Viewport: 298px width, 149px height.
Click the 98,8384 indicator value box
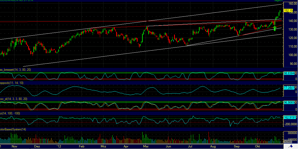tap(289, 73)
